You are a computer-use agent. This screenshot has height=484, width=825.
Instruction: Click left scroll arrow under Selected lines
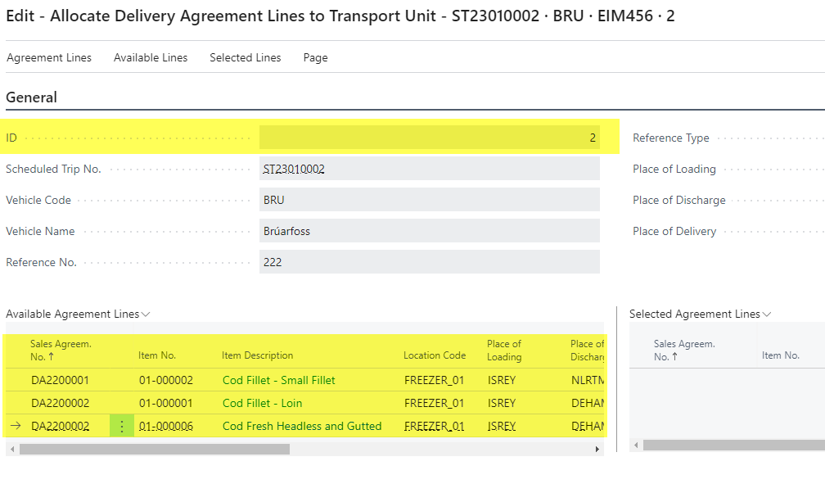click(634, 446)
